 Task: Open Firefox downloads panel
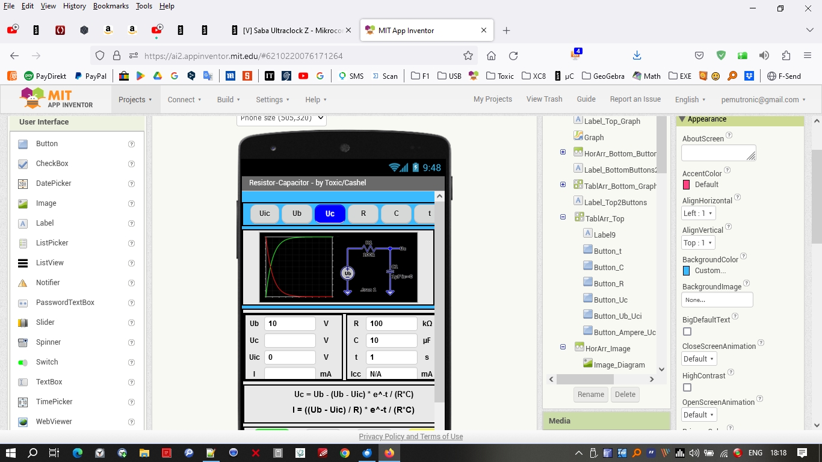(637, 55)
